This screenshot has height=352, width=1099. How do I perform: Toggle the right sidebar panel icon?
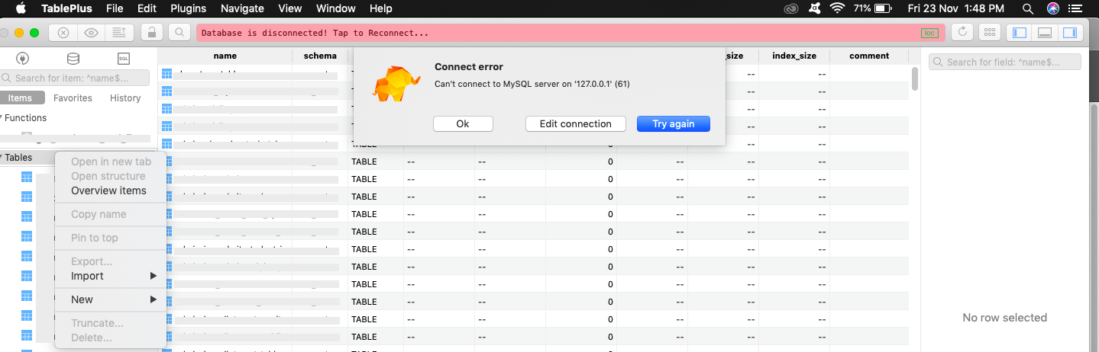[1070, 33]
